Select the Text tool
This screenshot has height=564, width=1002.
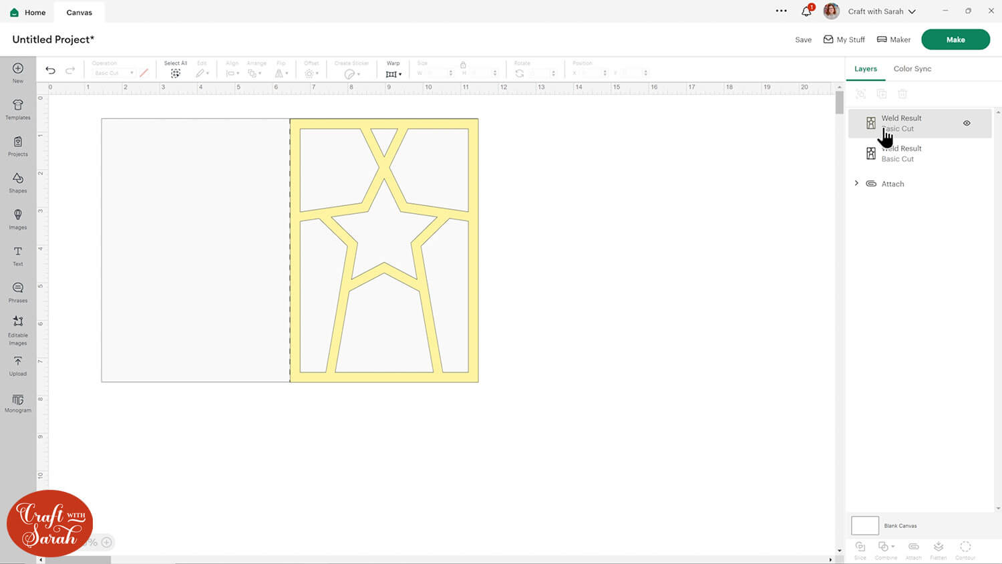pyautogui.click(x=18, y=255)
